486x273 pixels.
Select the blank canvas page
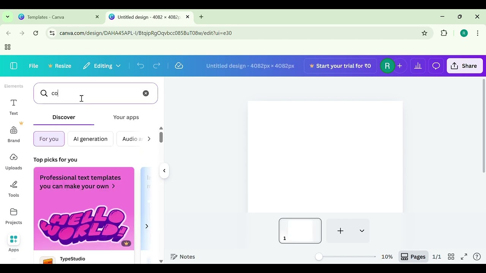coord(325,157)
